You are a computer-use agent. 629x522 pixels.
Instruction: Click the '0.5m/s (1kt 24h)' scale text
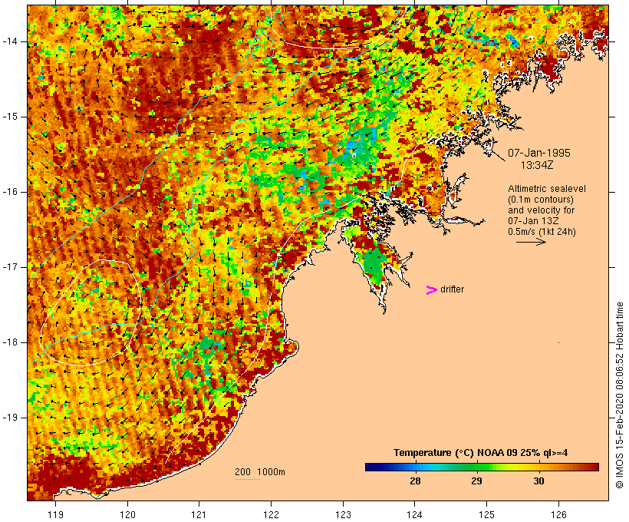tap(542, 232)
